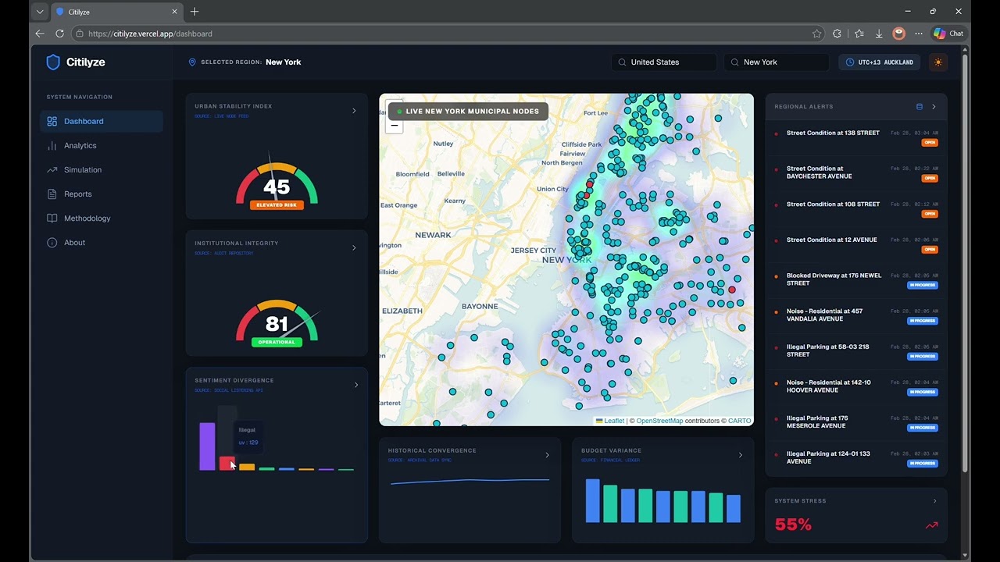1000x562 pixels.
Task: Expand the Urban Stability Index card
Action: 354,111
